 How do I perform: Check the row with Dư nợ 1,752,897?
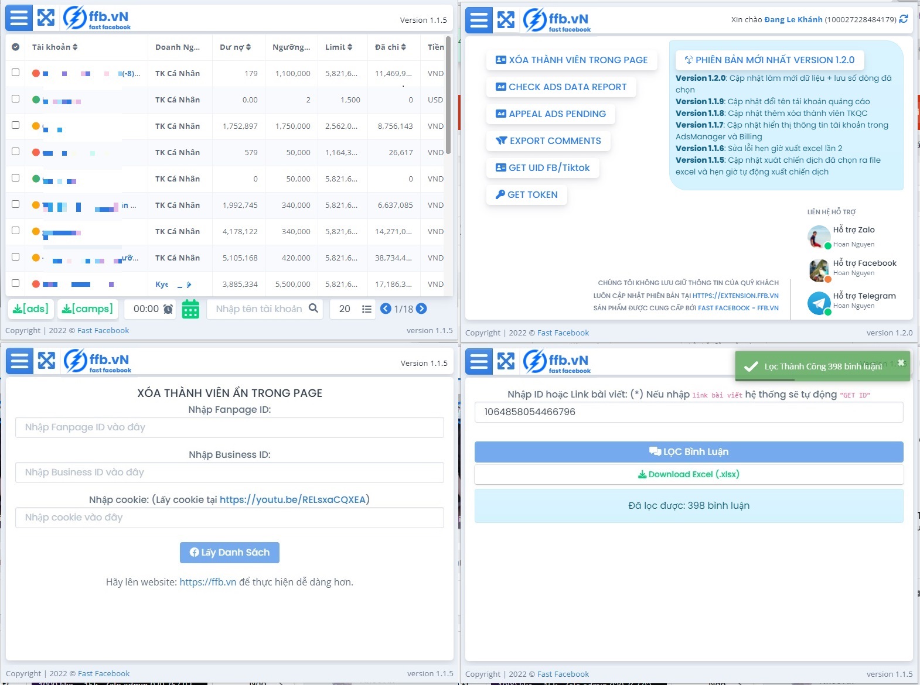(x=16, y=125)
